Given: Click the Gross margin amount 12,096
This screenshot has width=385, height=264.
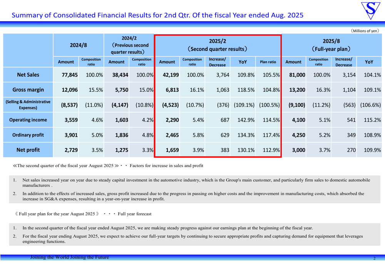Looking at the screenshot, I should (69, 90).
